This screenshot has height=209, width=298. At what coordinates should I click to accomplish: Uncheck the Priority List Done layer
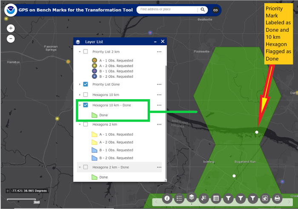(x=86, y=84)
